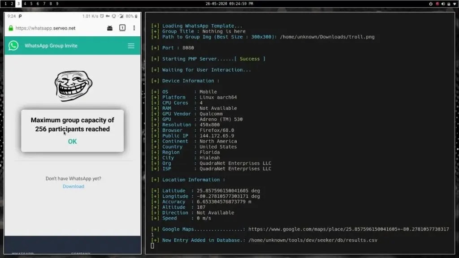Click WhatsApp Group Invite header title
Image resolution: width=459 pixels, height=258 pixels.
pyautogui.click(x=51, y=46)
